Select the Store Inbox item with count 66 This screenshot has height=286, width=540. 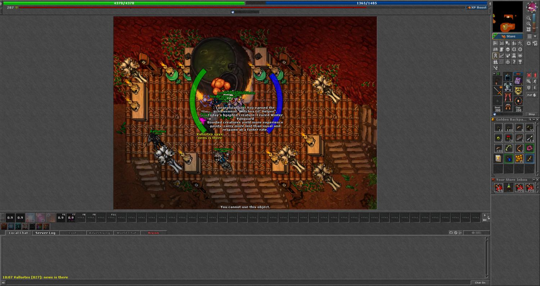click(498, 187)
